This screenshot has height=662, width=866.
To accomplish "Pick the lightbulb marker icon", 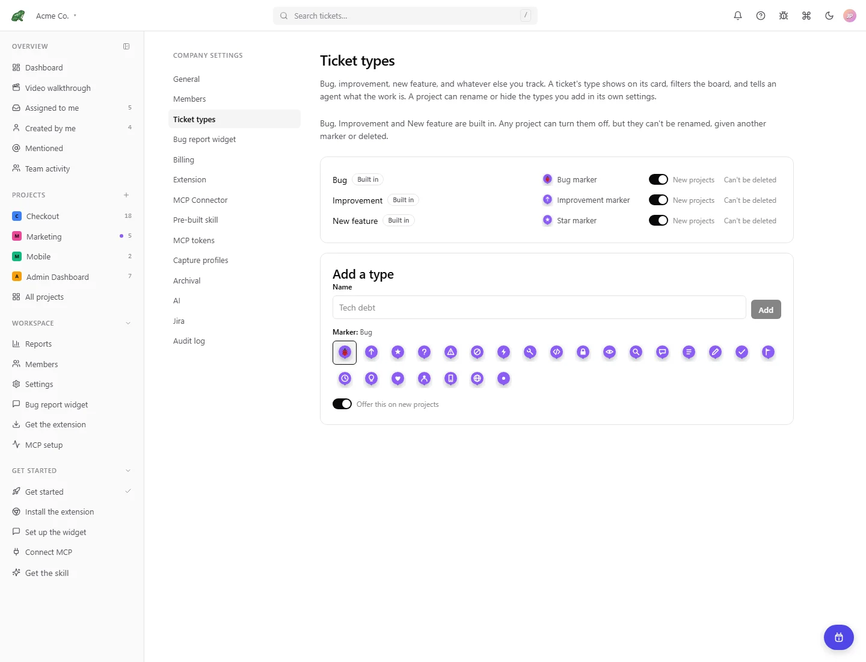I will pyautogui.click(x=371, y=379).
